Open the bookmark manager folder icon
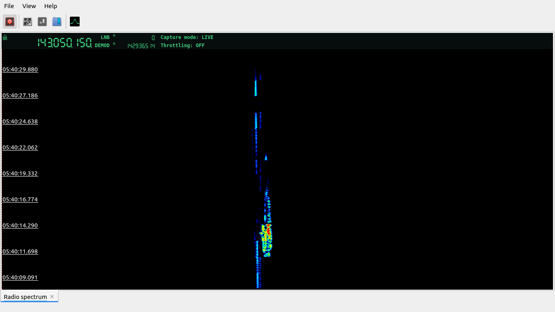Screen dimensions: 555x312 [57, 22]
